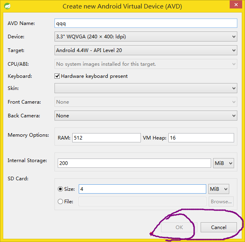Viewport: 245px width, 242px height.
Task: Click into the RAM field showing 512
Action: coord(107,138)
